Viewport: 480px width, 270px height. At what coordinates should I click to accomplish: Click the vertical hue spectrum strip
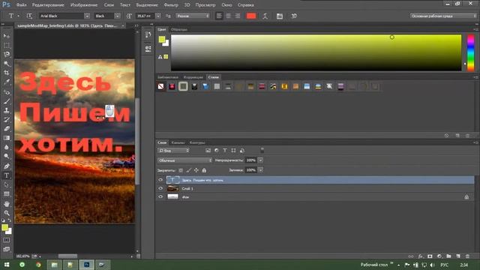pyautogui.click(x=470, y=53)
